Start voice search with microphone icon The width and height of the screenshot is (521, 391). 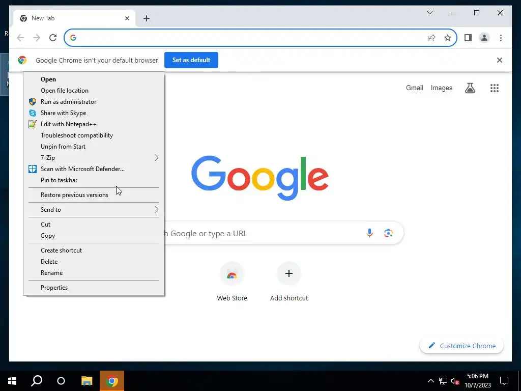coord(369,233)
